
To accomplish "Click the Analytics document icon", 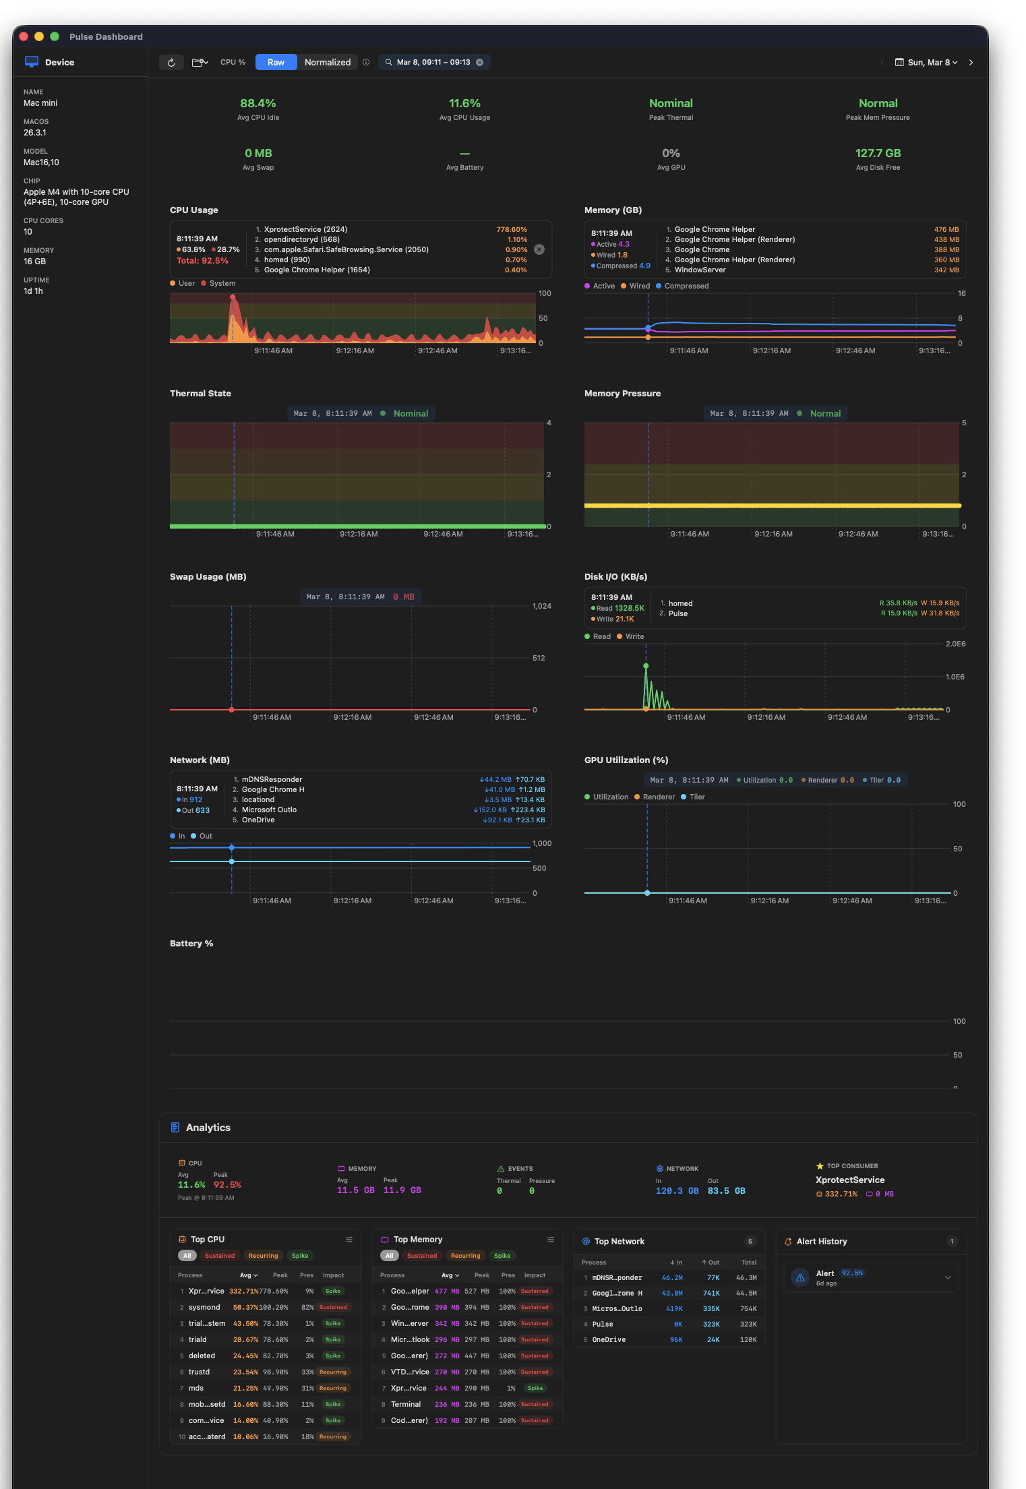I will click(175, 1128).
